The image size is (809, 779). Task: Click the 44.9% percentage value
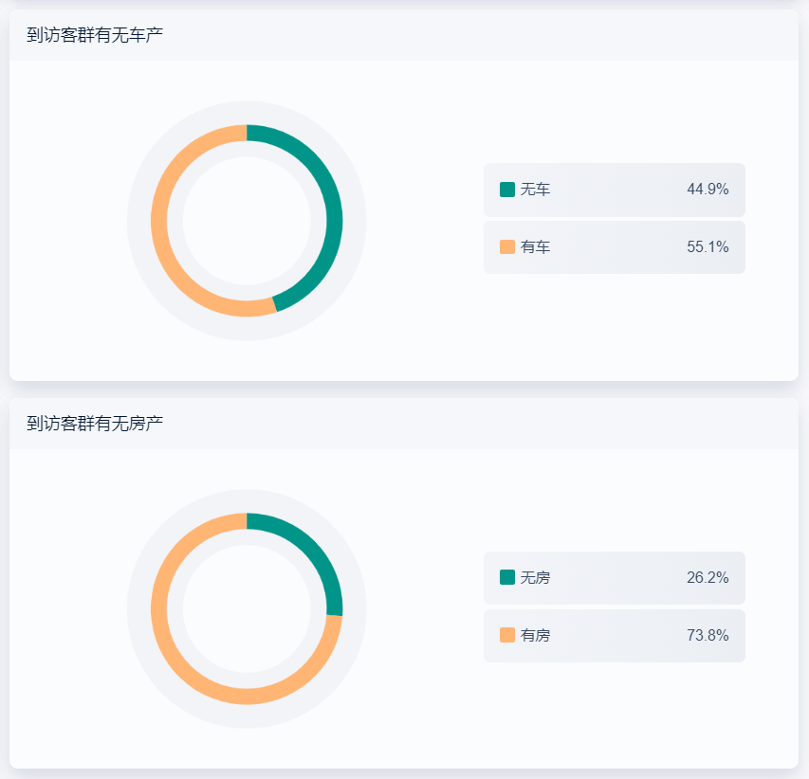coord(708,190)
